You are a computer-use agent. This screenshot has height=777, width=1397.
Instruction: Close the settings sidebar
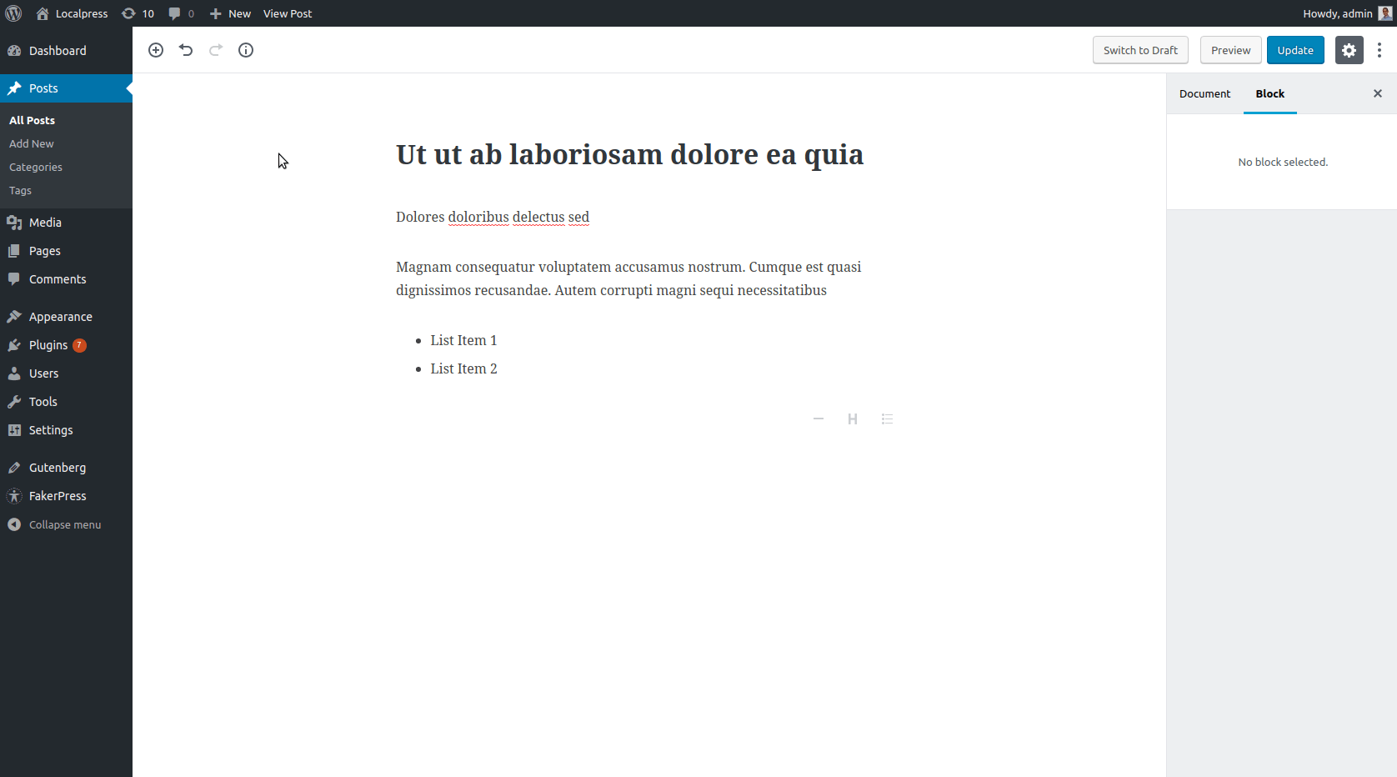coord(1378,93)
